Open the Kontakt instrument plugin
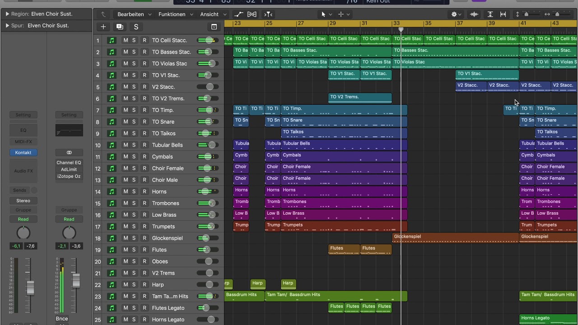Image resolution: width=578 pixels, height=325 pixels. 23,153
